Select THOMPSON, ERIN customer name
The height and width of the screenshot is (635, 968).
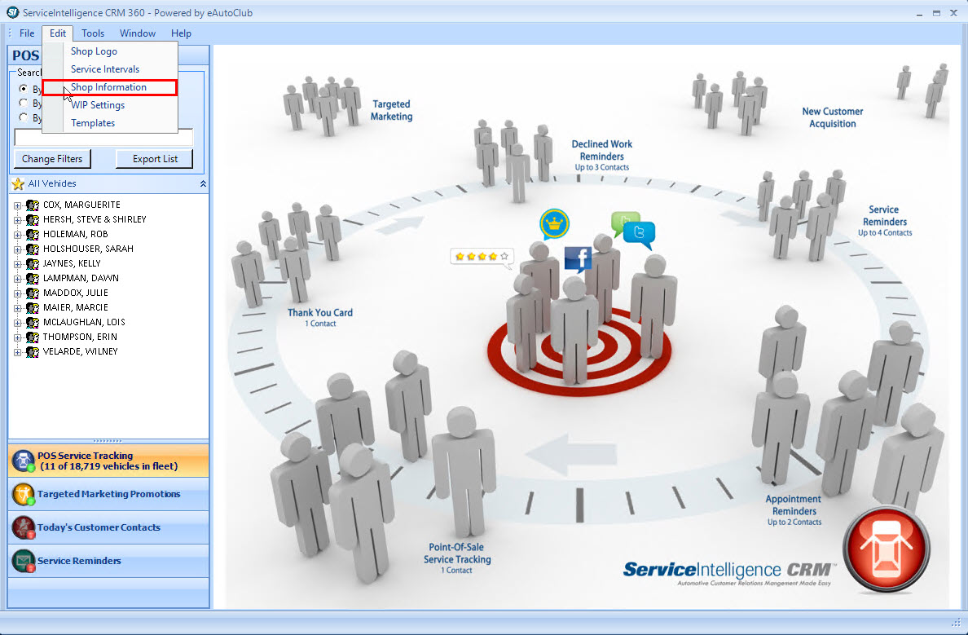80,337
